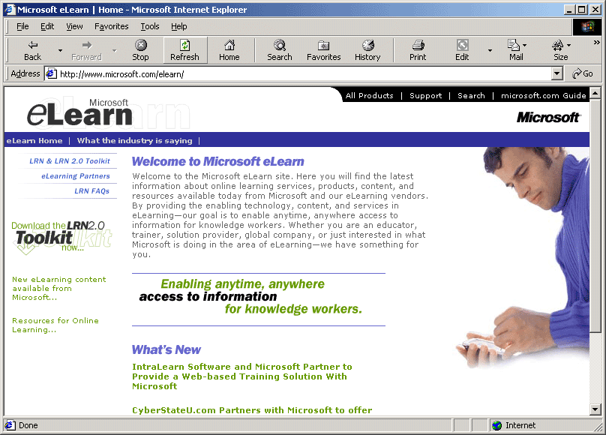Click the Go button beside address bar
The height and width of the screenshot is (435, 606).
pyautogui.click(x=583, y=73)
